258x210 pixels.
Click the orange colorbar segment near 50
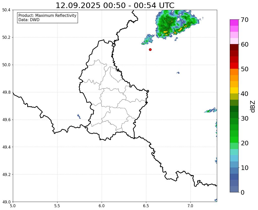pyautogui.click(x=234, y=72)
